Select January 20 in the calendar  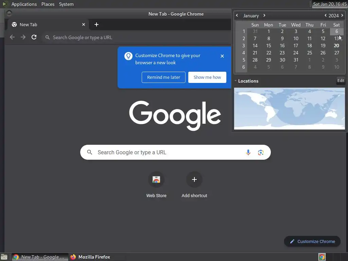(336, 46)
